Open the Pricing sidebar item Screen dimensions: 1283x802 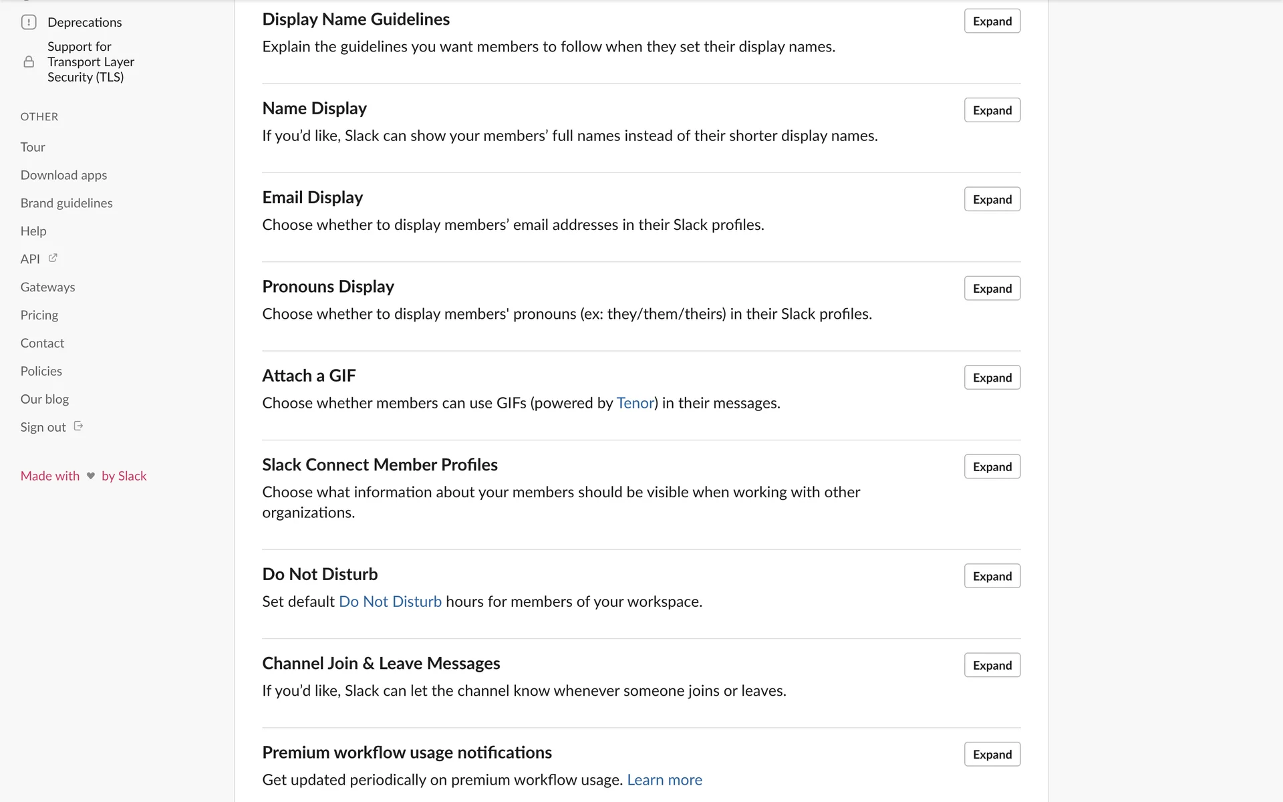(39, 315)
